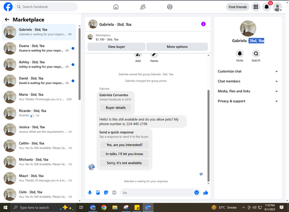Viewport: 289px width, 212px height.
Task: Open Task View on the taskbar
Action: (x=81, y=207)
